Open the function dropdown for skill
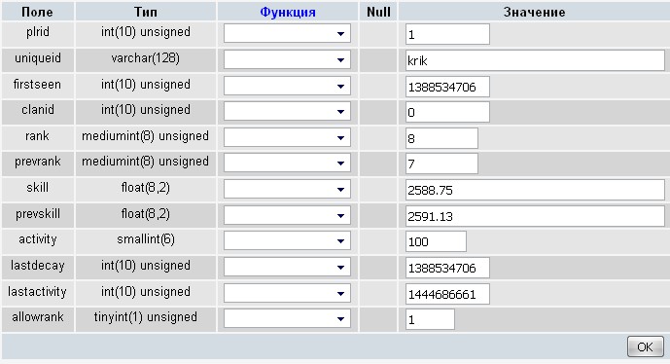 pyautogui.click(x=287, y=190)
